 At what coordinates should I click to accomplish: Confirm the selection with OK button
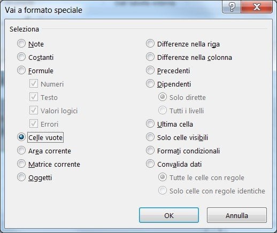169,215
